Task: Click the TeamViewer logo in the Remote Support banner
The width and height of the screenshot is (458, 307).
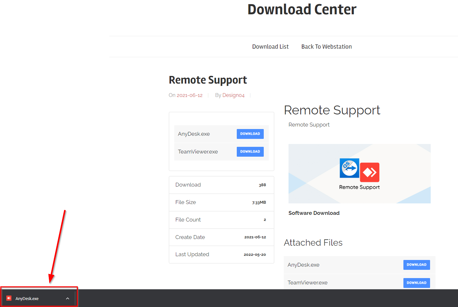Action: (349, 168)
